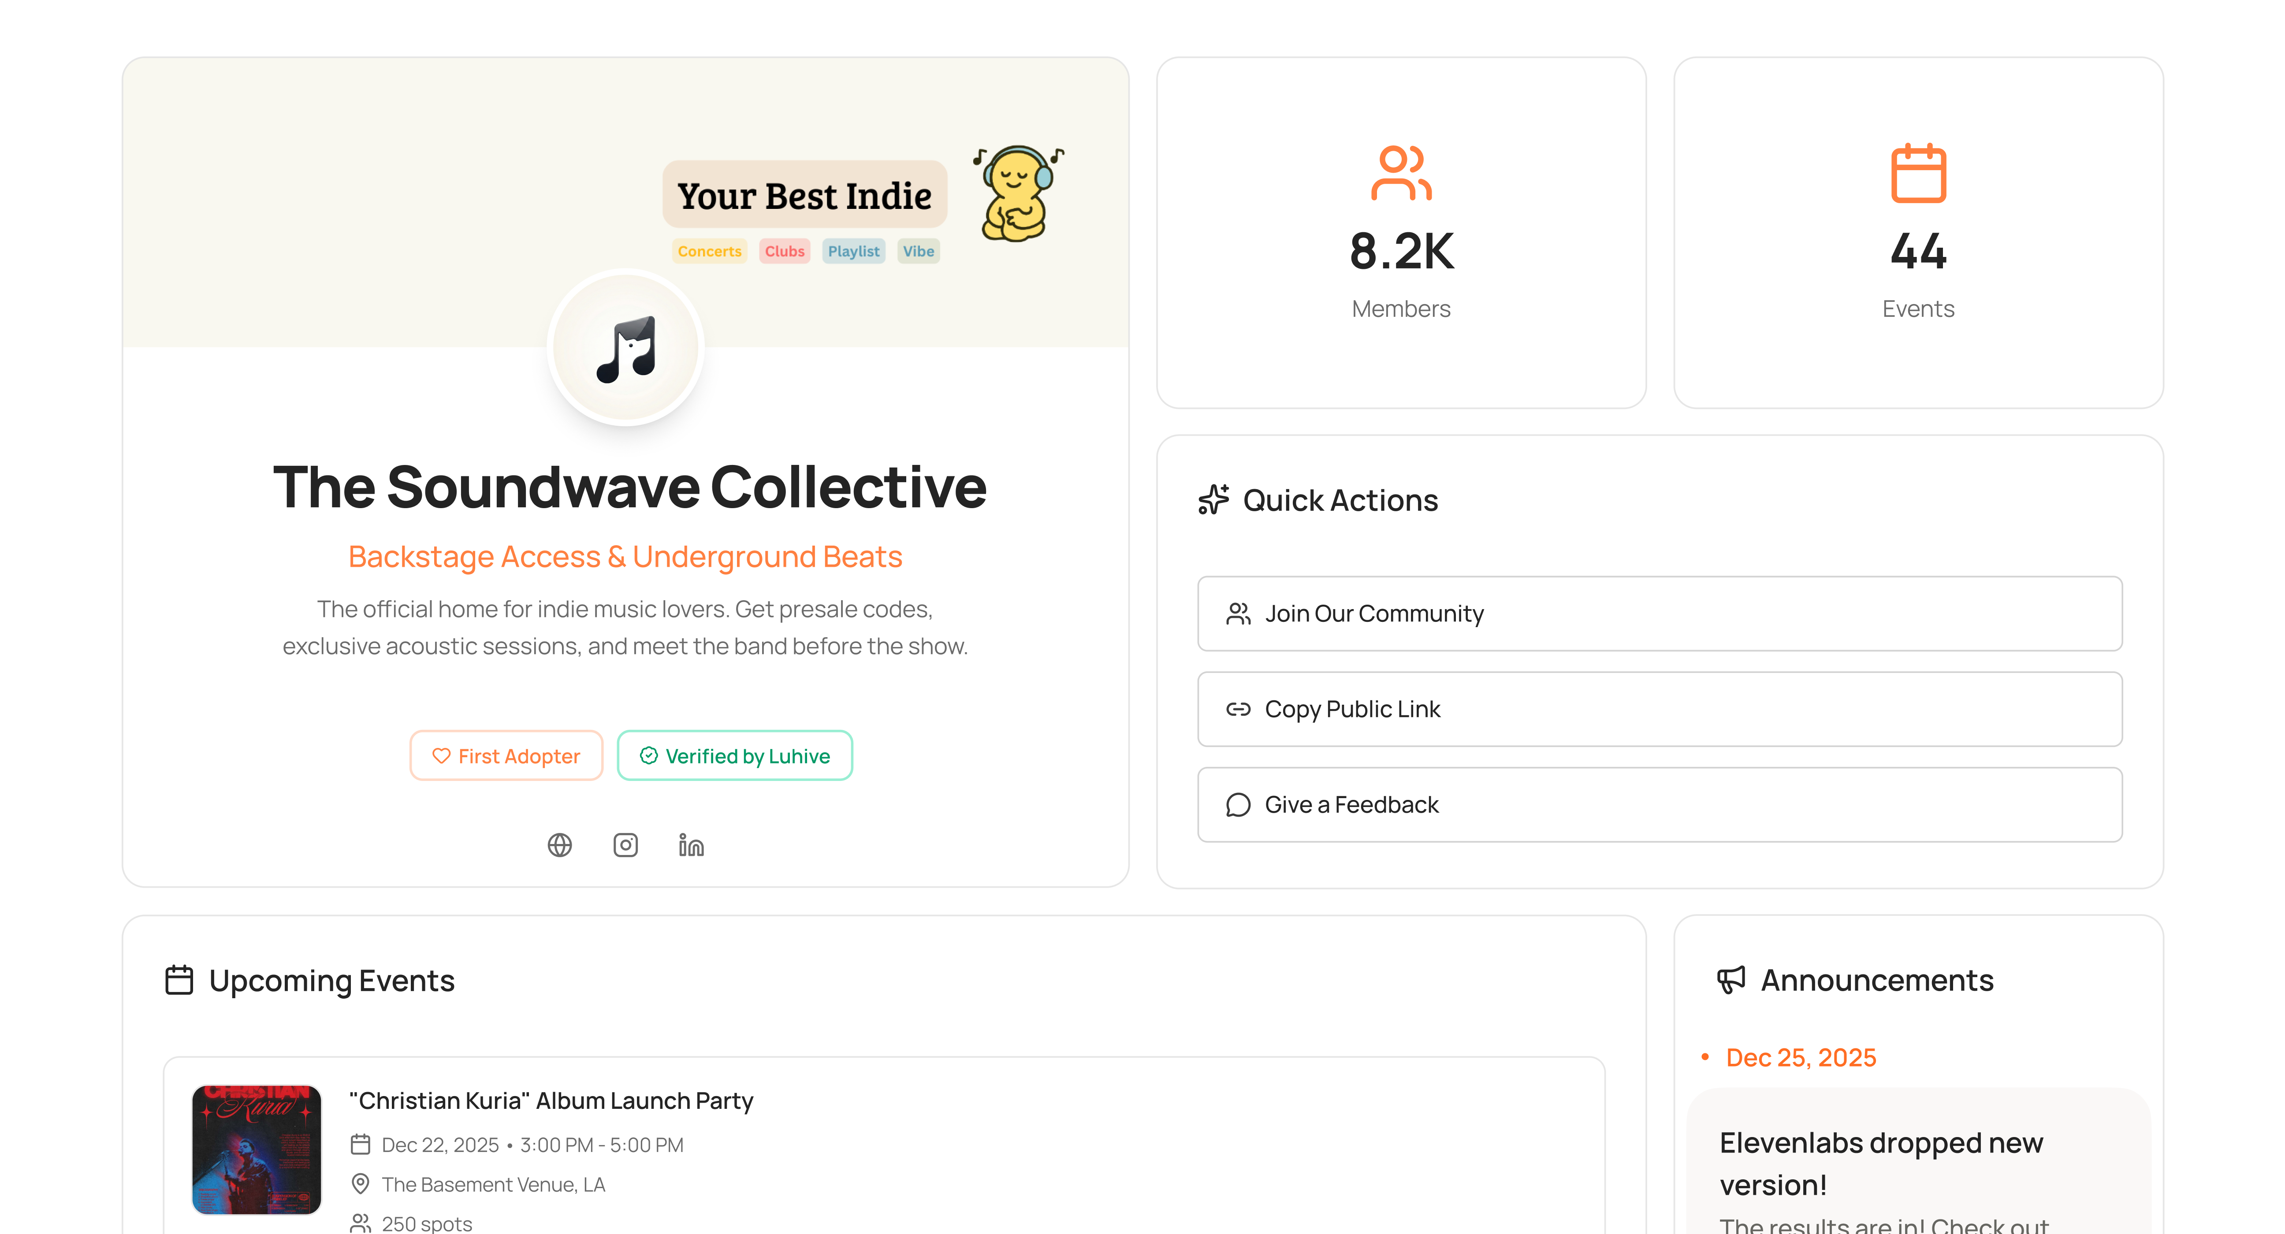Open the Instagram profile icon
This screenshot has height=1234, width=2285.
point(625,845)
